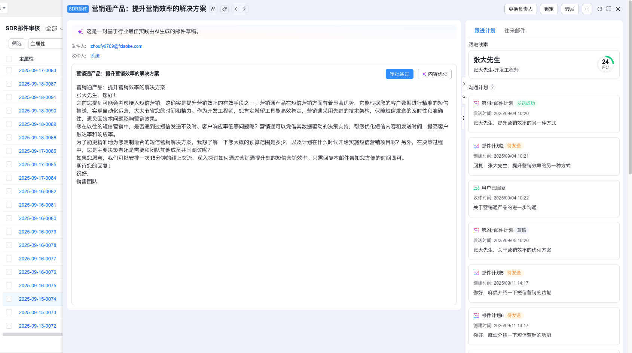This screenshot has width=632, height=353.
Task: Click the tag icon next to the title
Action: click(225, 9)
